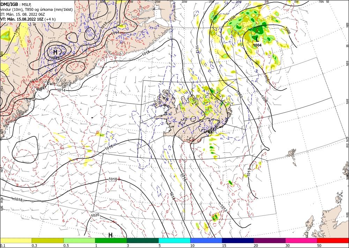The image size is (349, 248).
Task: Select the light green 0.5–1 mm swatch
Action: click(79, 240)
